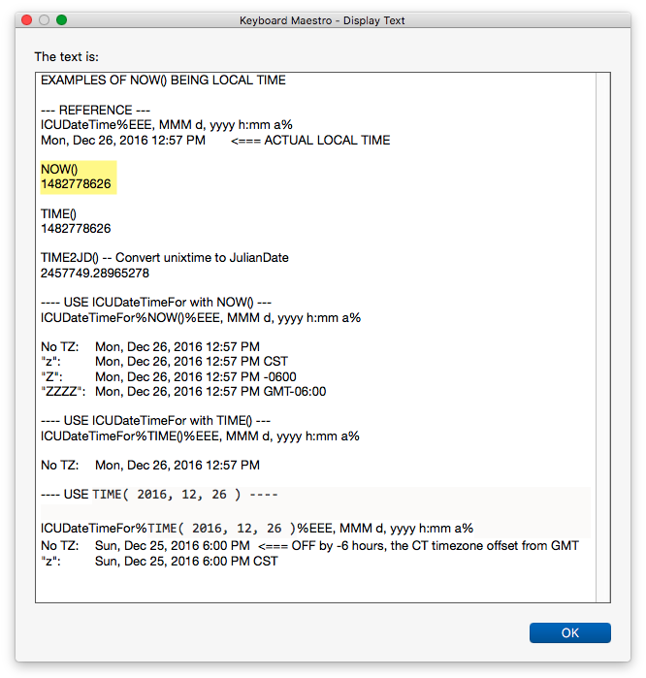
Task: Click the line ending in PM CST under NOW()
Action: click(x=164, y=362)
